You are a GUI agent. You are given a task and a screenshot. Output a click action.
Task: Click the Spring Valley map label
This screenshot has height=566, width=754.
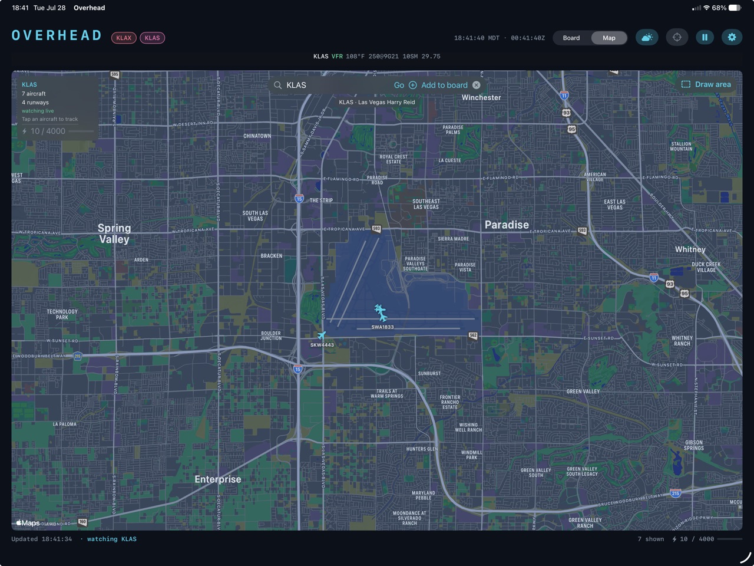coord(114,233)
